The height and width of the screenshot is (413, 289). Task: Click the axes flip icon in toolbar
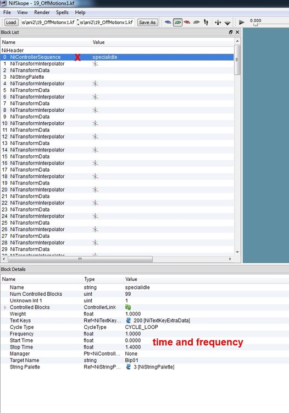coord(218,23)
